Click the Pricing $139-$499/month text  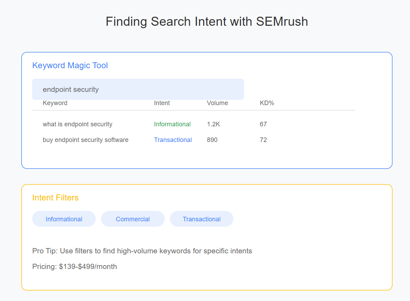coord(75,267)
